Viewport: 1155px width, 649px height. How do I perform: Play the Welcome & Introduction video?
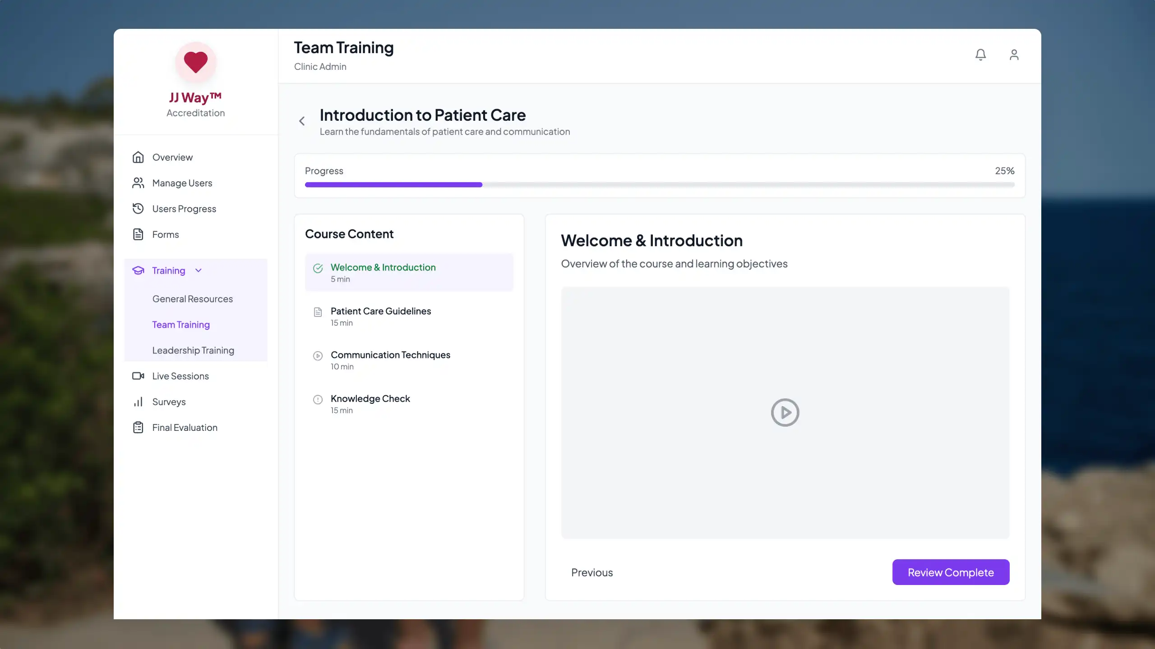785,412
